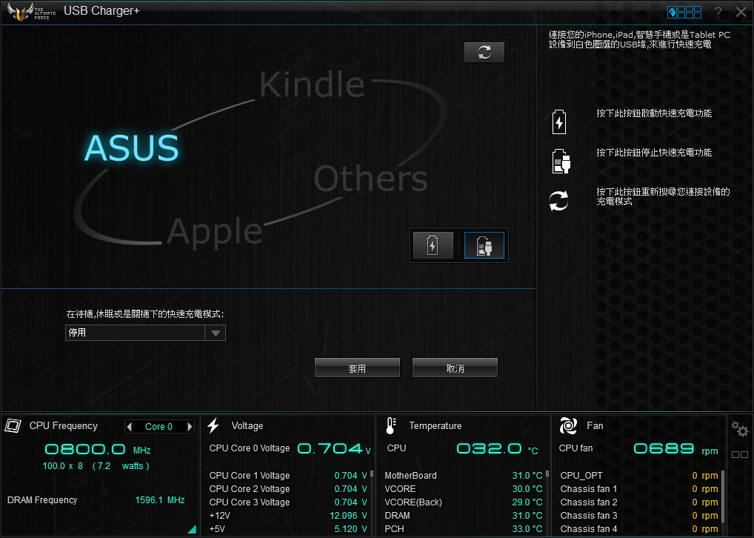Click the two-squares layout icon below the gear

click(739, 455)
